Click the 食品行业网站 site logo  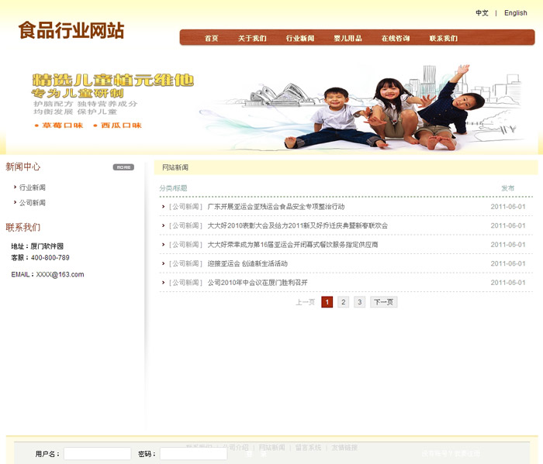[71, 30]
